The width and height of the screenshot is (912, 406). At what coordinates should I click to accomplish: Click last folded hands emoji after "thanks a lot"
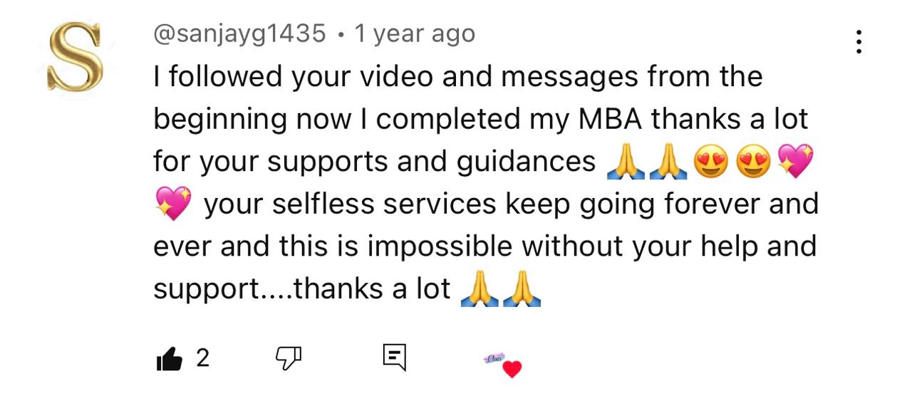click(522, 290)
